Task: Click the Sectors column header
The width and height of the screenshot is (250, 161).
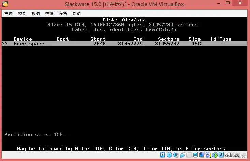Action: pos(168,39)
